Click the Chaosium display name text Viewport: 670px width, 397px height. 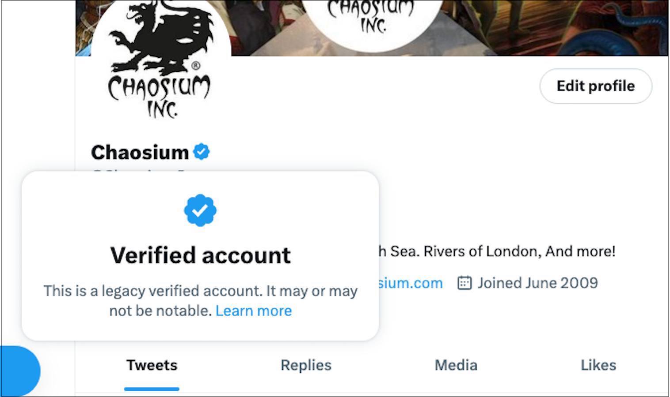[x=140, y=153]
